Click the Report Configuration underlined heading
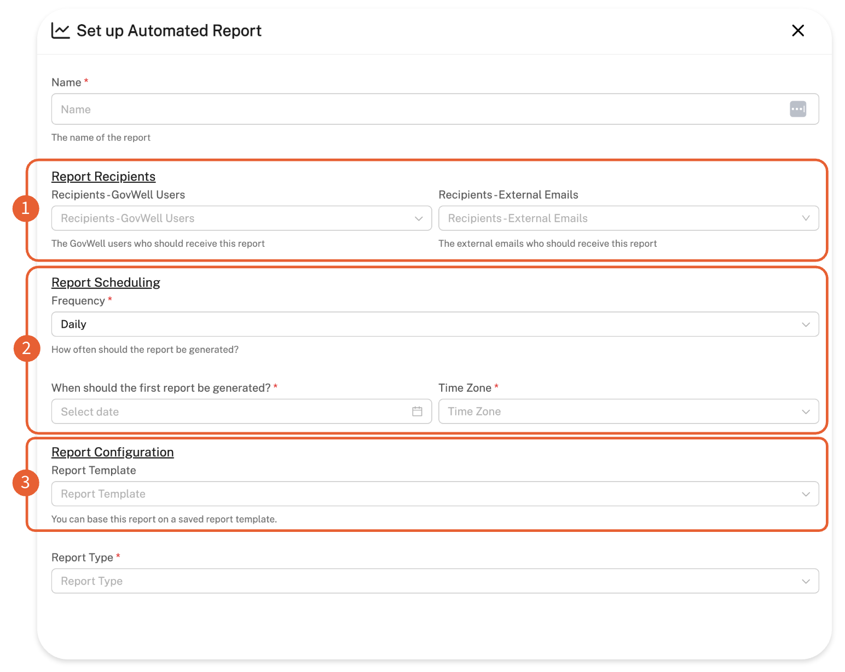This screenshot has height=672, width=845. coord(112,453)
